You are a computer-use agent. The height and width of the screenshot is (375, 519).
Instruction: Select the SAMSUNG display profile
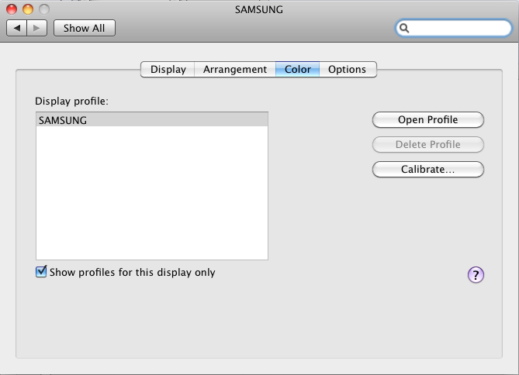pos(151,120)
